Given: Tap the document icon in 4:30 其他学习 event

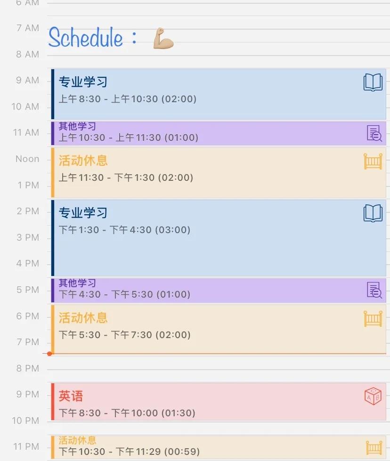Looking at the screenshot, I should point(374,290).
